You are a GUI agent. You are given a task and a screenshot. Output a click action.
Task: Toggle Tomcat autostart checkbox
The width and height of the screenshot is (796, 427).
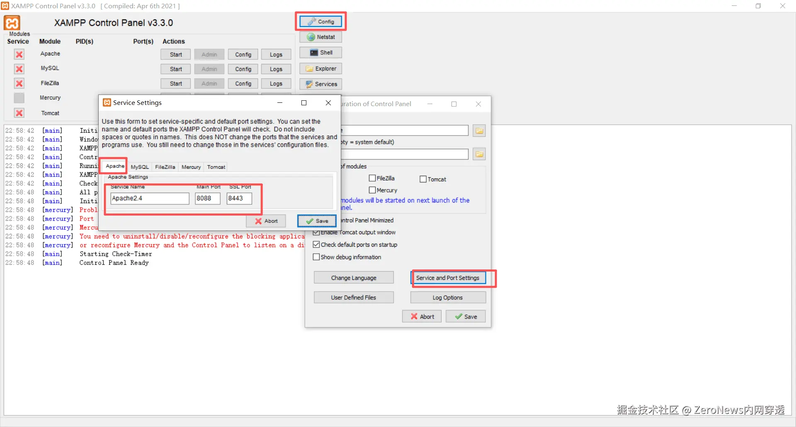tap(423, 179)
